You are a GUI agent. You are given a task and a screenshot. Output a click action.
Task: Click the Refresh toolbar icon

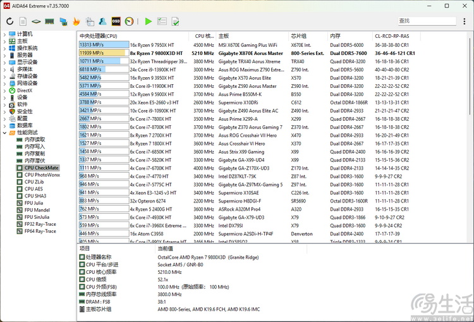click(10, 21)
